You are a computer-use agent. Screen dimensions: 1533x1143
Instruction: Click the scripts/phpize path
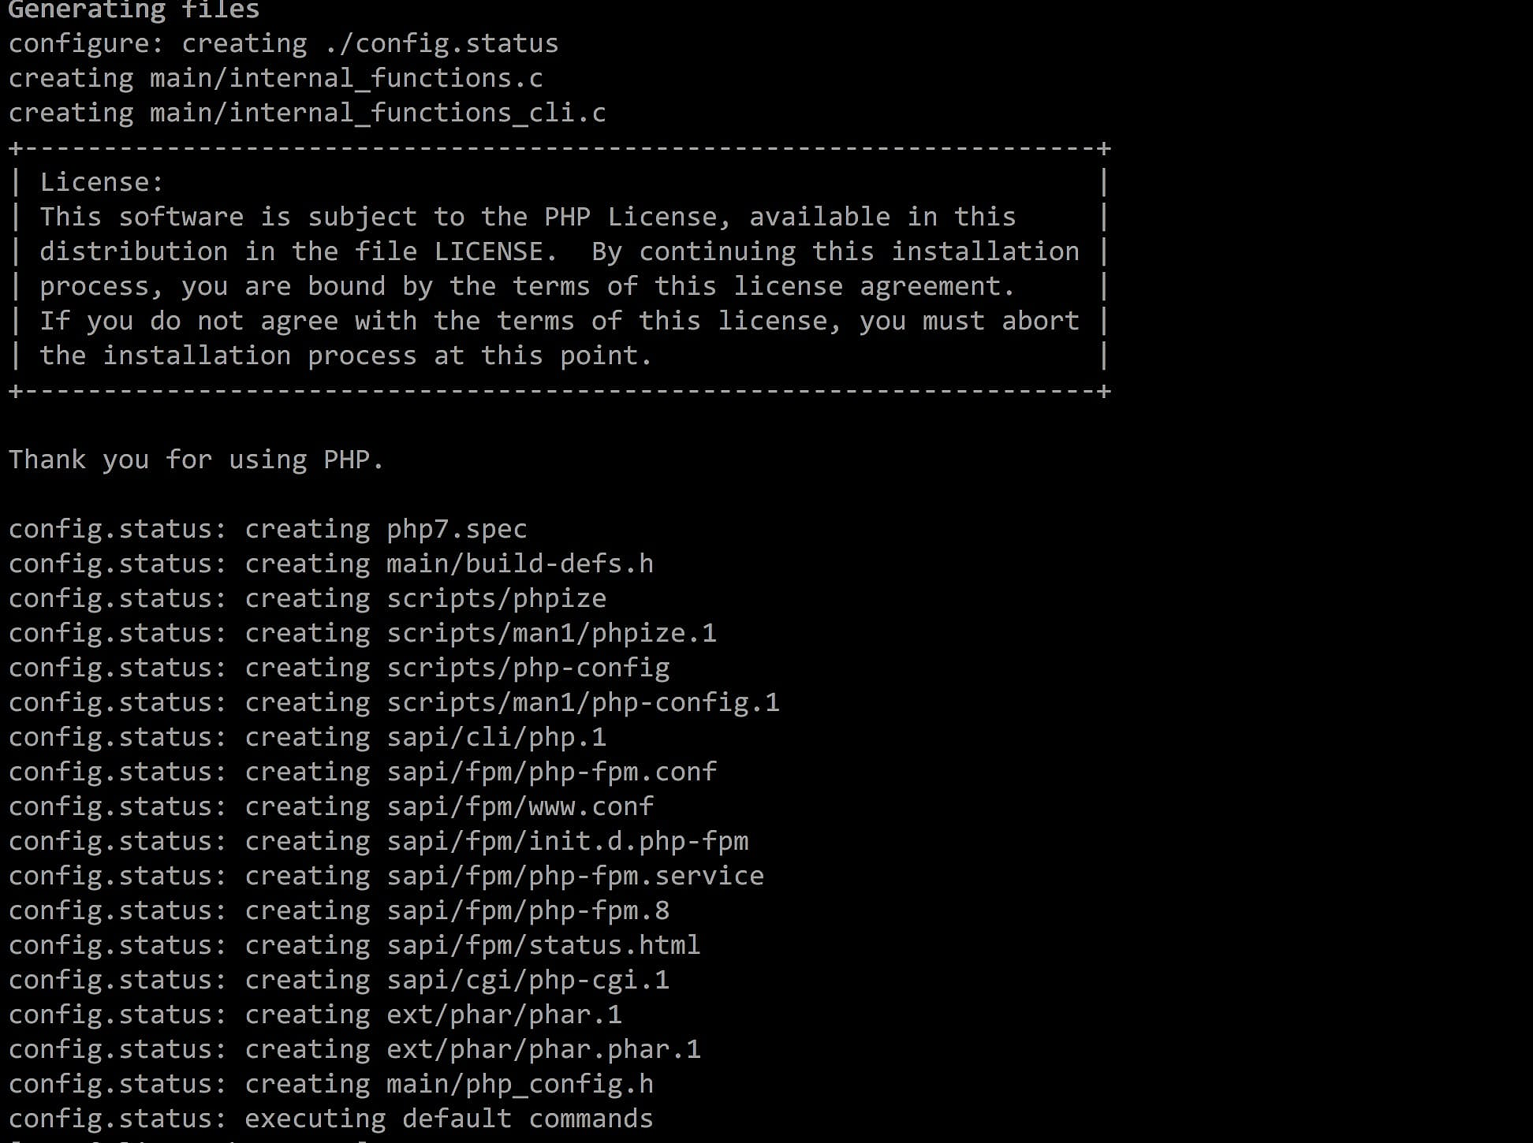(496, 598)
